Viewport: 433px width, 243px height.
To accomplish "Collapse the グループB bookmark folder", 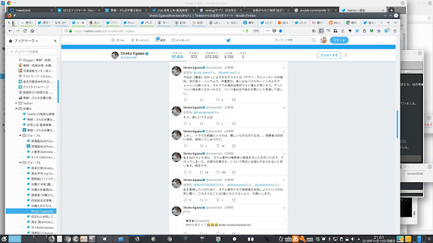I will [x=20, y=163].
